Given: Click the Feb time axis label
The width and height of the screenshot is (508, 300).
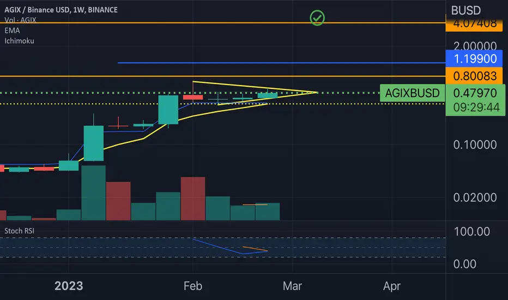Looking at the screenshot, I should click(x=193, y=286).
